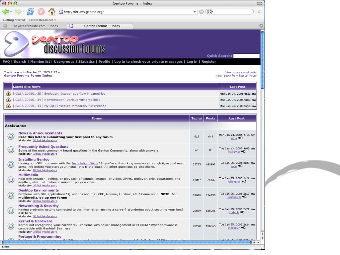This screenshot has width=340, height=255.
Task: Click Log in to check your private messages
Action: pos(148,61)
